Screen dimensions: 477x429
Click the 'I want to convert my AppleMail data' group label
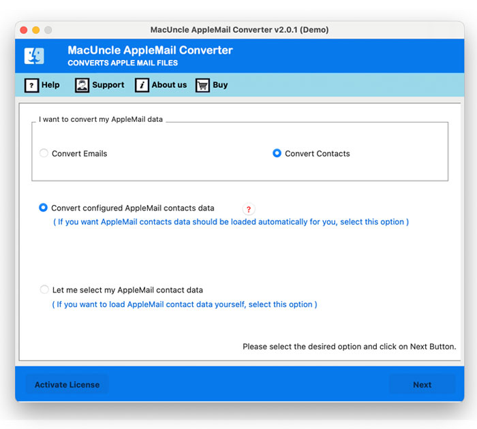tap(101, 119)
